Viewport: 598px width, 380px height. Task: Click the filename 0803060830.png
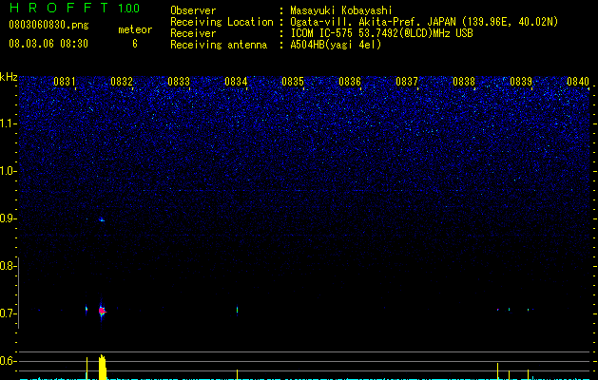48,25
